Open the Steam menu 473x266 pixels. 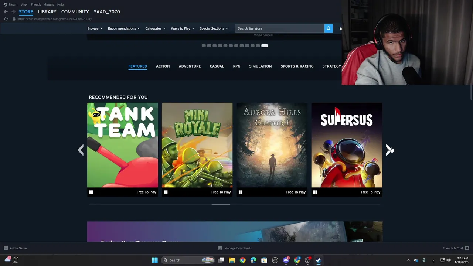click(13, 4)
